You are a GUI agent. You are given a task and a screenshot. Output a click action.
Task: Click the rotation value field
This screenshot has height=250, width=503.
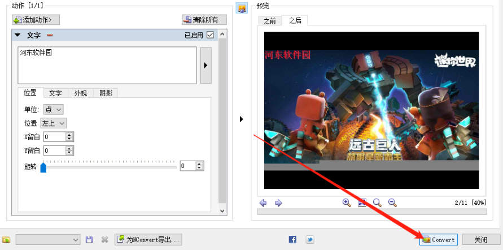point(188,166)
